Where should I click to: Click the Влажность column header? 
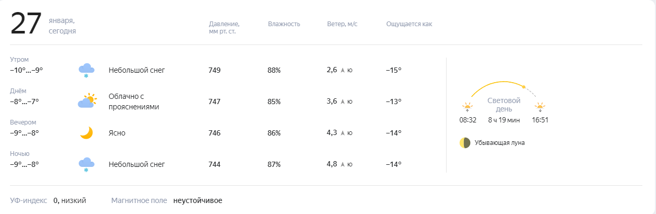284,24
